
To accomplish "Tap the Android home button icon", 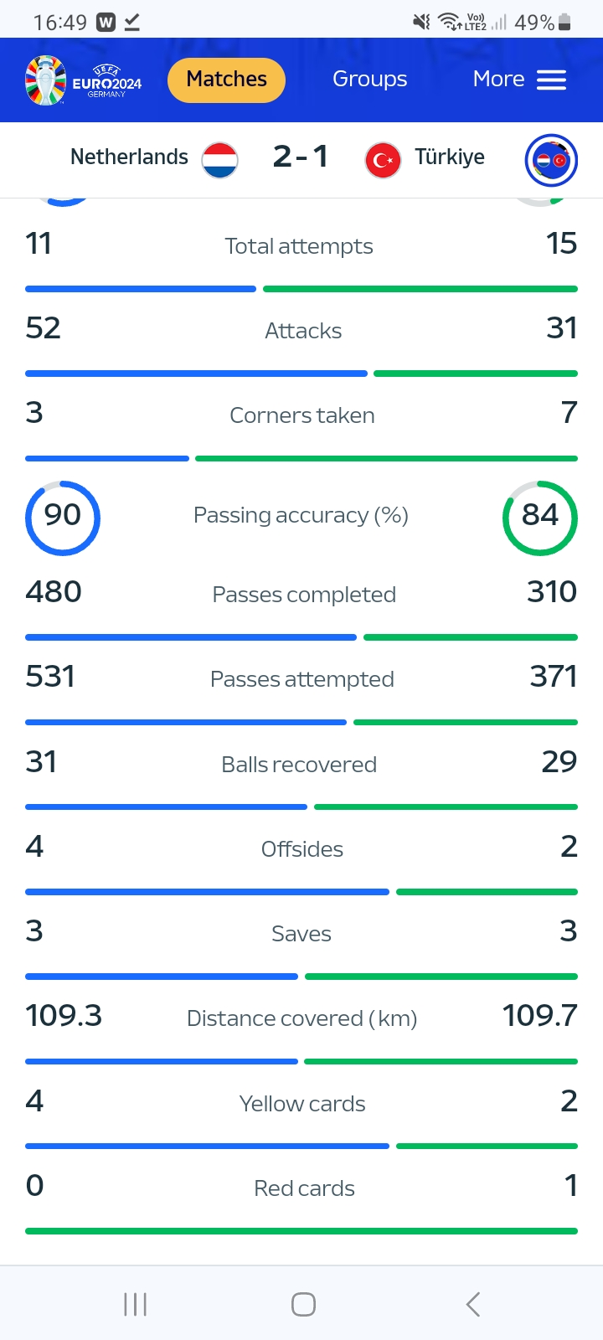I will 303,1304.
